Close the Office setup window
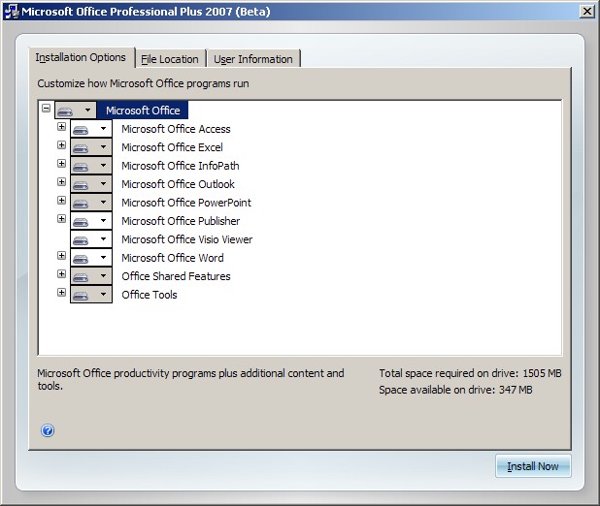This screenshot has width=600, height=506. (x=586, y=12)
